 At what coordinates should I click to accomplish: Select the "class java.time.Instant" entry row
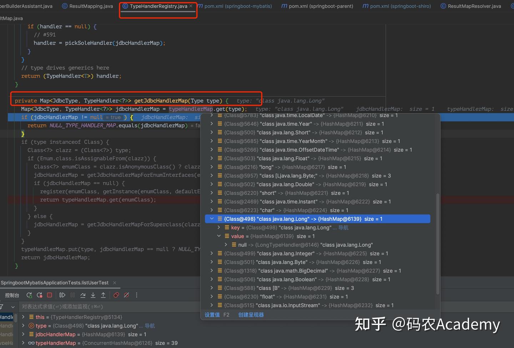tap(318, 202)
